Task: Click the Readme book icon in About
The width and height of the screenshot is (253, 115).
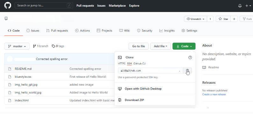Action: [204, 67]
